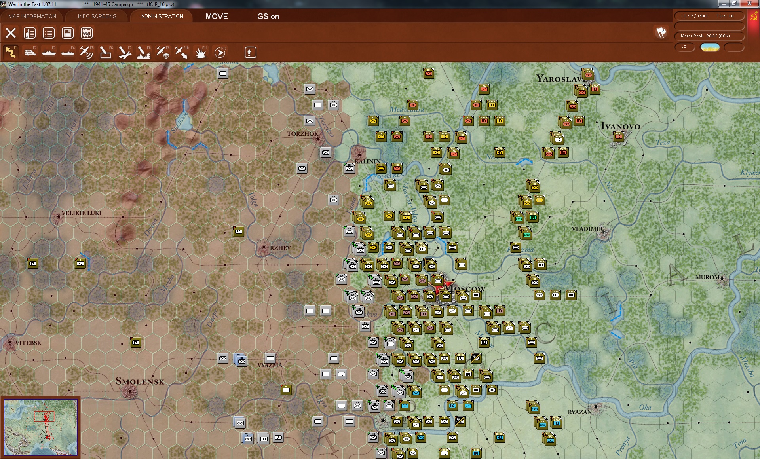Click the Vitebsk city label
Image resolution: width=760 pixels, height=459 pixels.
tap(28, 343)
